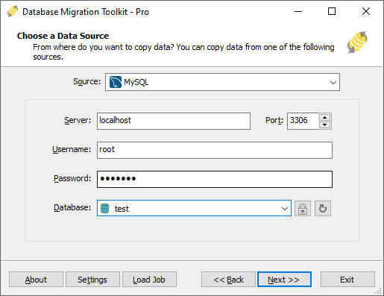The image size is (384, 296).
Task: Click the 'Password:' label
Action: [72, 178]
